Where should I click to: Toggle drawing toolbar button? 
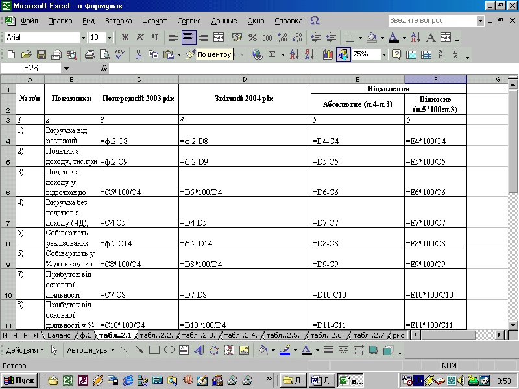point(343,54)
